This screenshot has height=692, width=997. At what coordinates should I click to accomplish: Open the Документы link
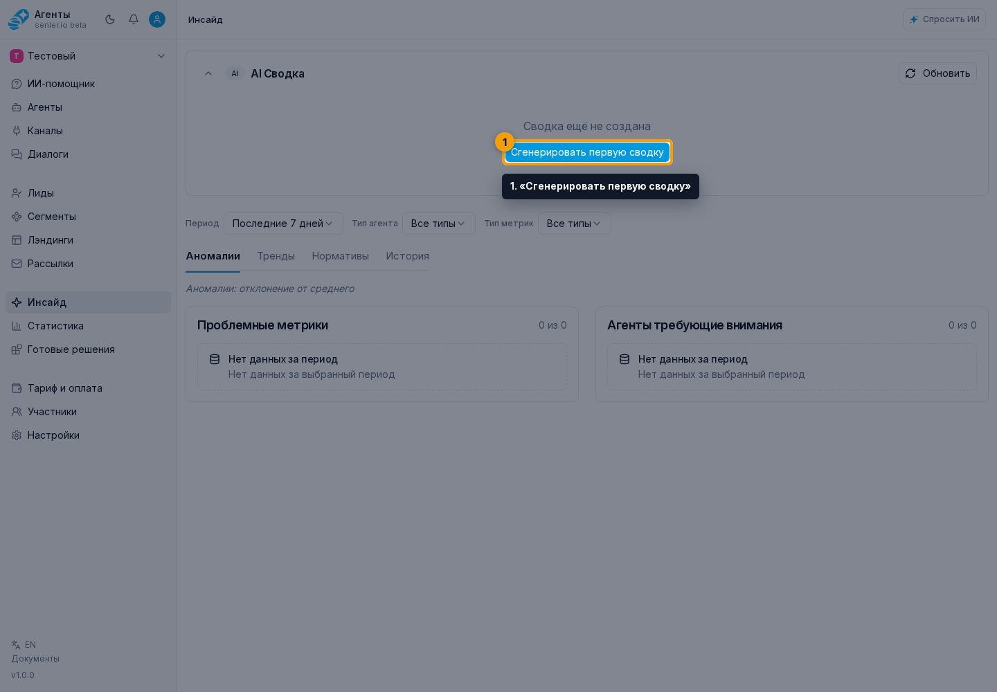point(35,659)
